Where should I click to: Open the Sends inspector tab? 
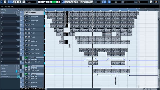point(10,69)
